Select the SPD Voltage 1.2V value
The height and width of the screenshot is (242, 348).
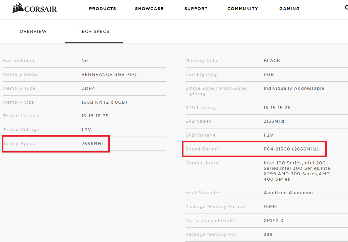(x=268, y=135)
